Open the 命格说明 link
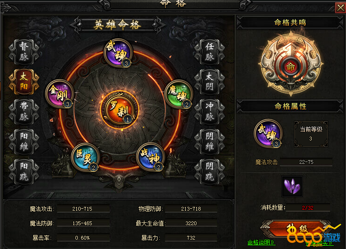Viewport: 346px width, 249px height. point(261,242)
